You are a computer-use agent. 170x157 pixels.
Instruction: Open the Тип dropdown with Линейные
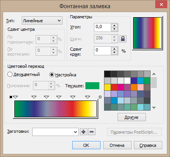click(x=42, y=21)
